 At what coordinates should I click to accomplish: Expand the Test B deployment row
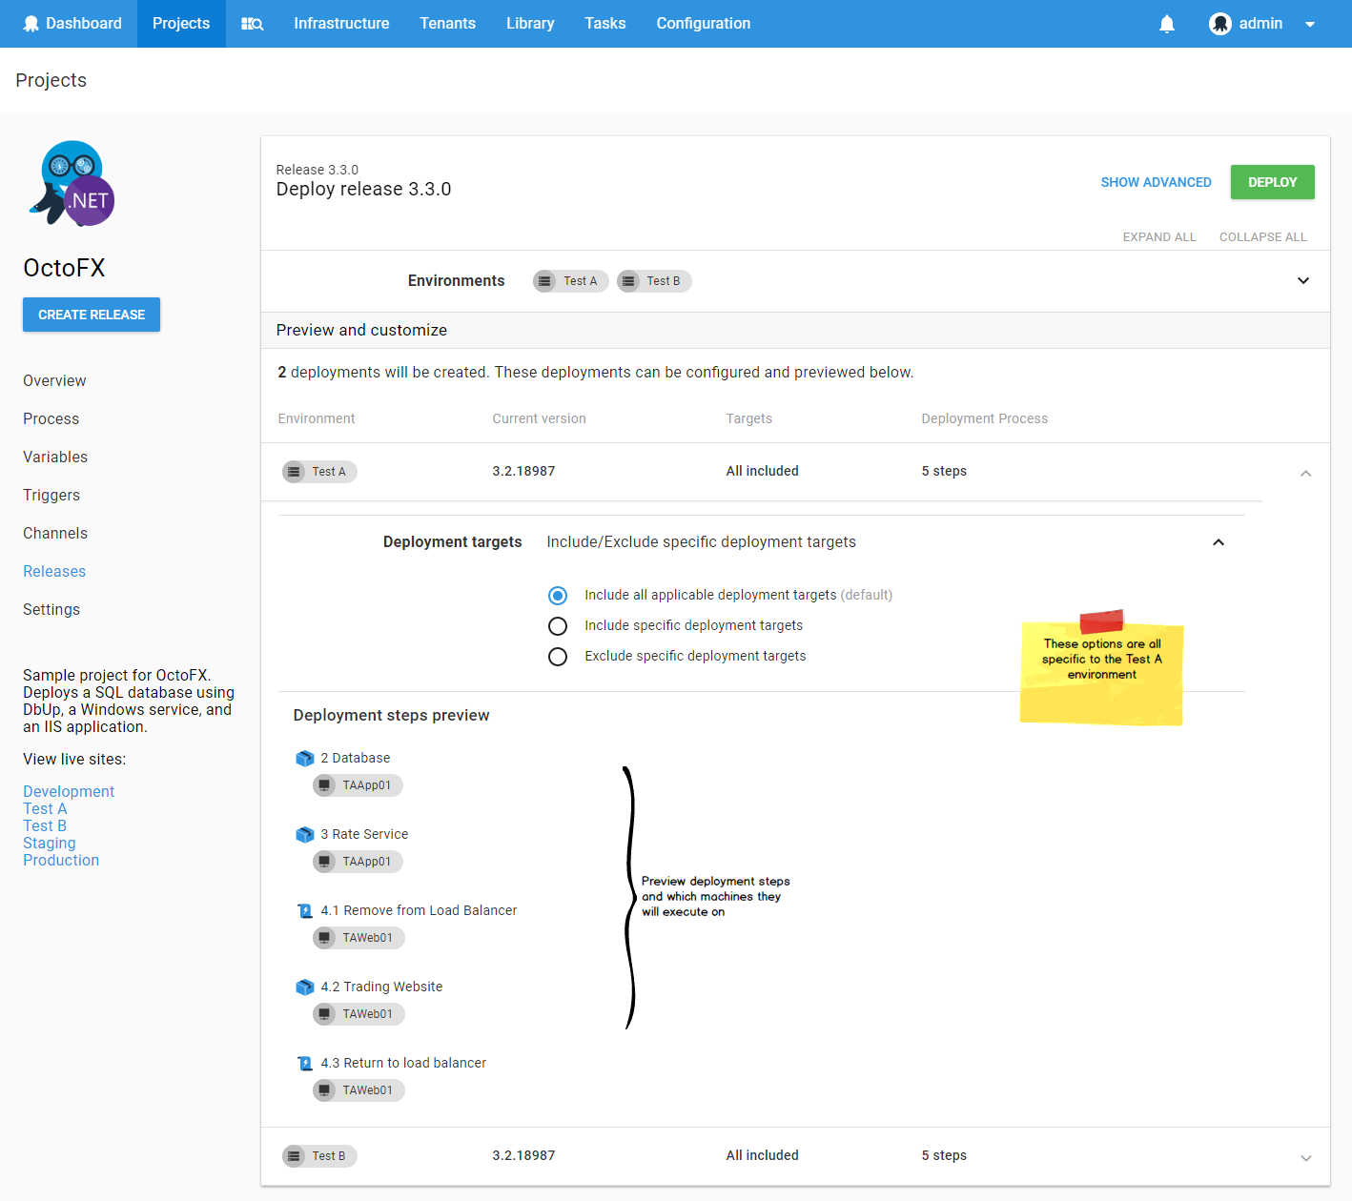click(1305, 1155)
